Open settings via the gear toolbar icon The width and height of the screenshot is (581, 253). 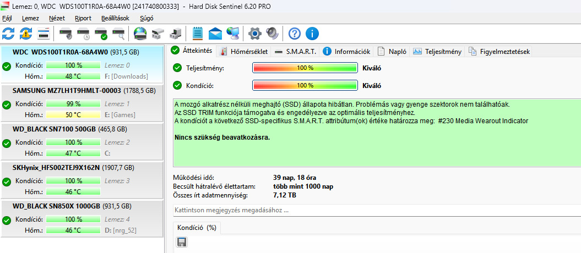tap(255, 34)
